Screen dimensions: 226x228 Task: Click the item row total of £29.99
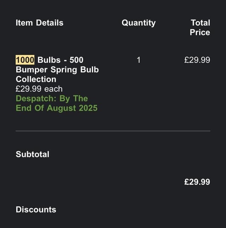[x=197, y=60]
